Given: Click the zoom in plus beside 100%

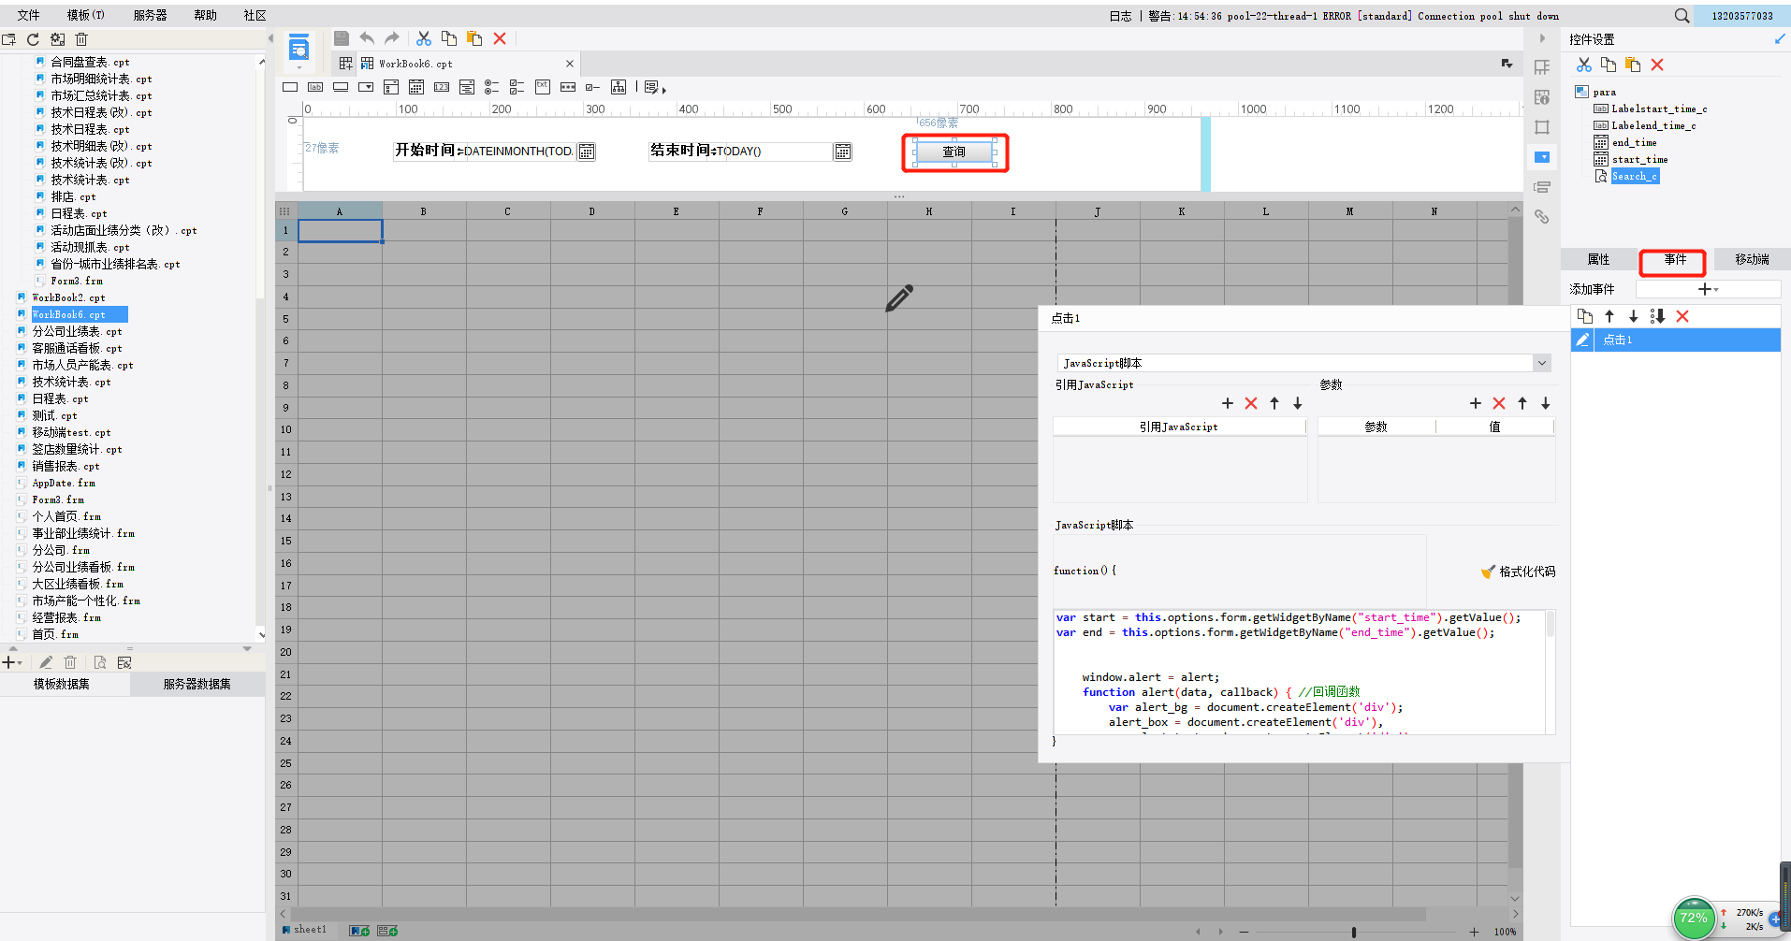Looking at the screenshot, I should click(1474, 932).
